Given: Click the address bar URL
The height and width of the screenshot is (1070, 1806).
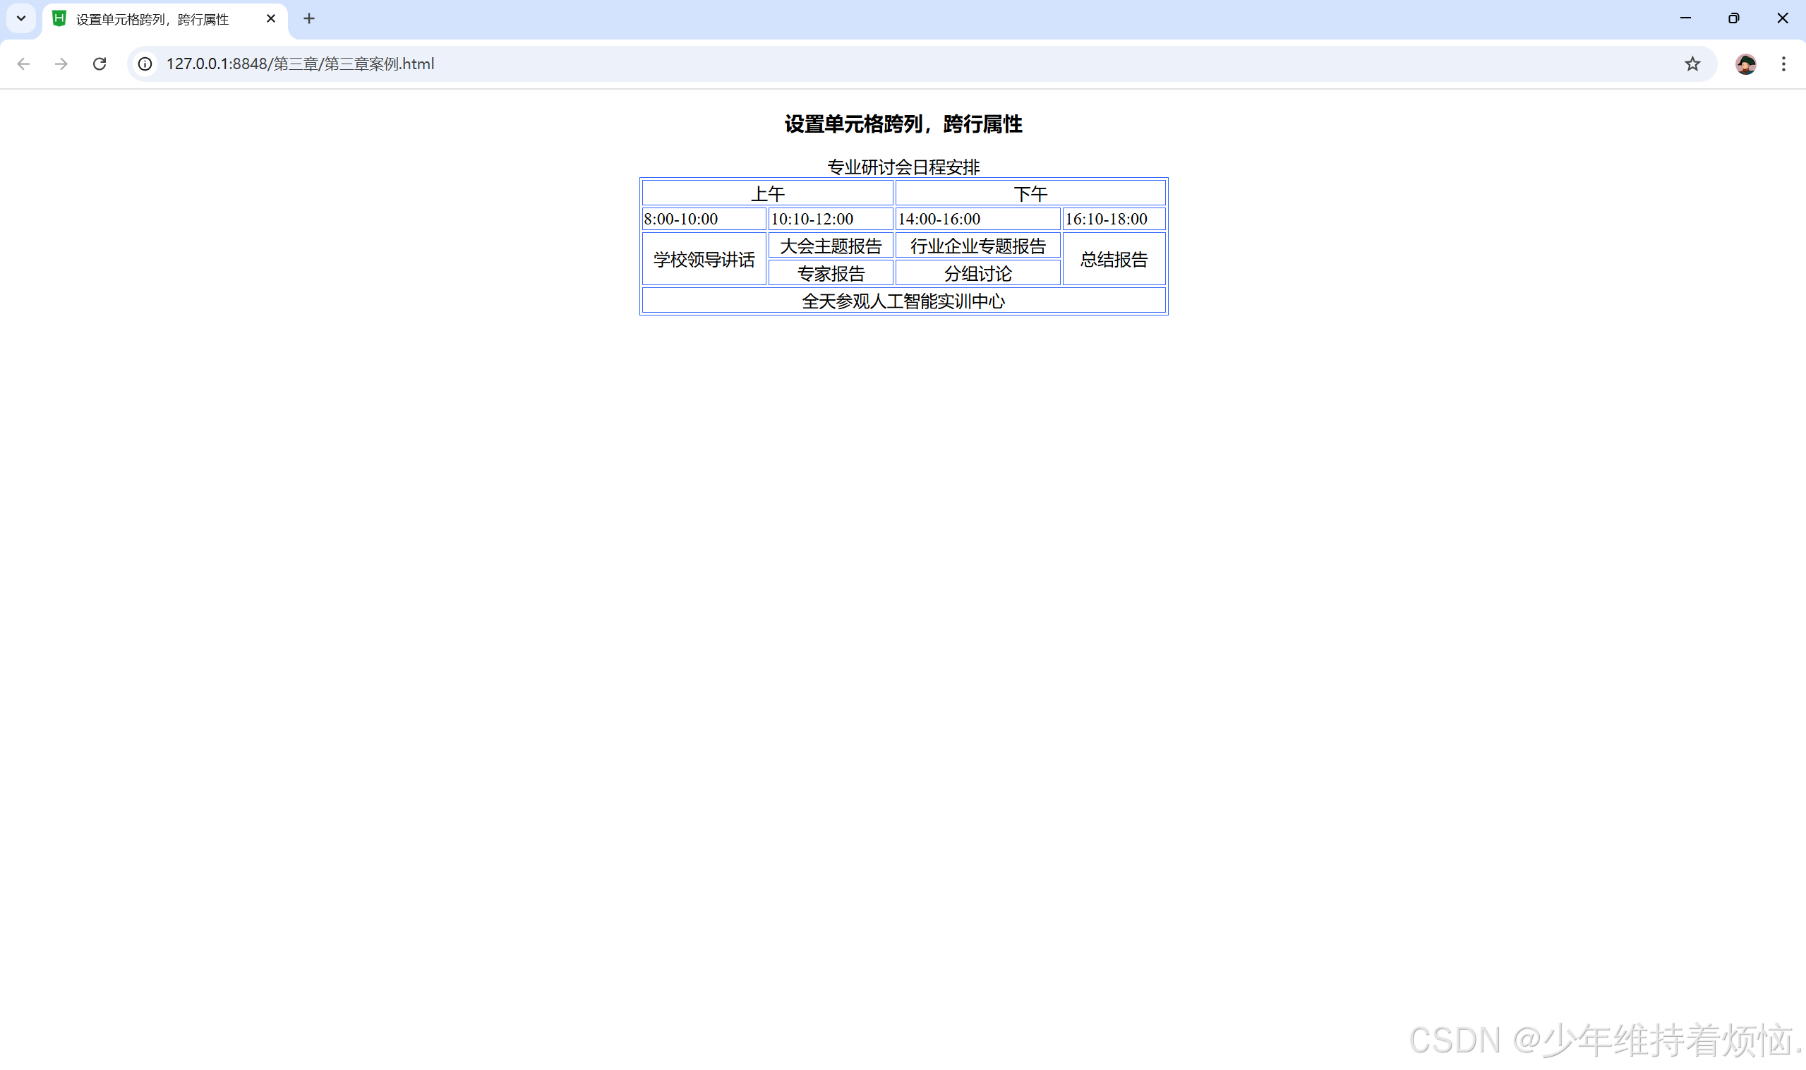Looking at the screenshot, I should tap(300, 64).
